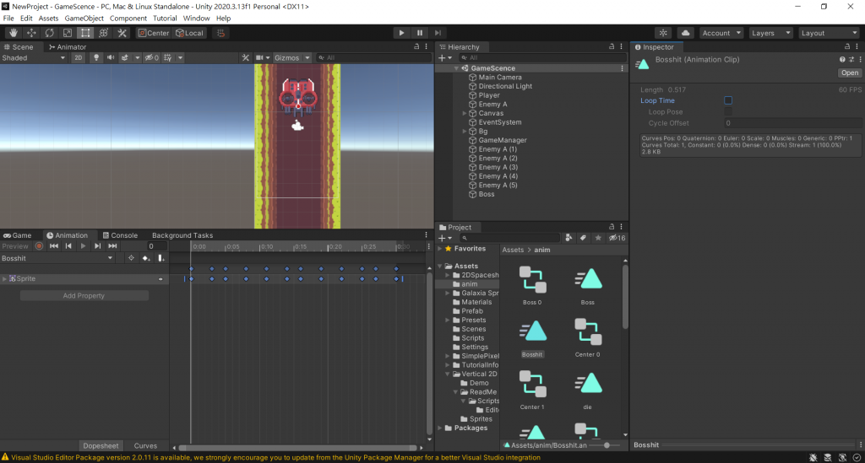Image resolution: width=865 pixels, height=463 pixels.
Task: Select Player object in Hierarchy
Action: click(x=489, y=95)
